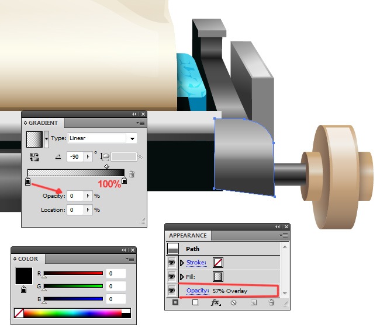Click Add New Effect fx icon
This screenshot has height=335, width=380.
click(x=216, y=302)
